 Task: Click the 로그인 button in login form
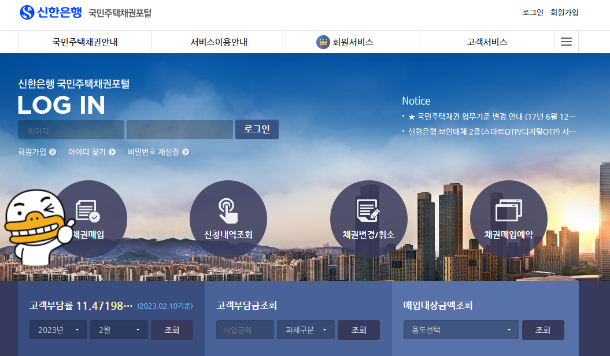click(x=257, y=129)
